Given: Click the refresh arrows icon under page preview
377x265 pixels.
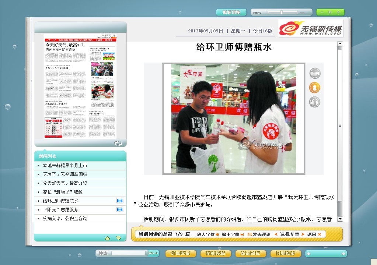Looking at the screenshot, I should click(x=118, y=143).
